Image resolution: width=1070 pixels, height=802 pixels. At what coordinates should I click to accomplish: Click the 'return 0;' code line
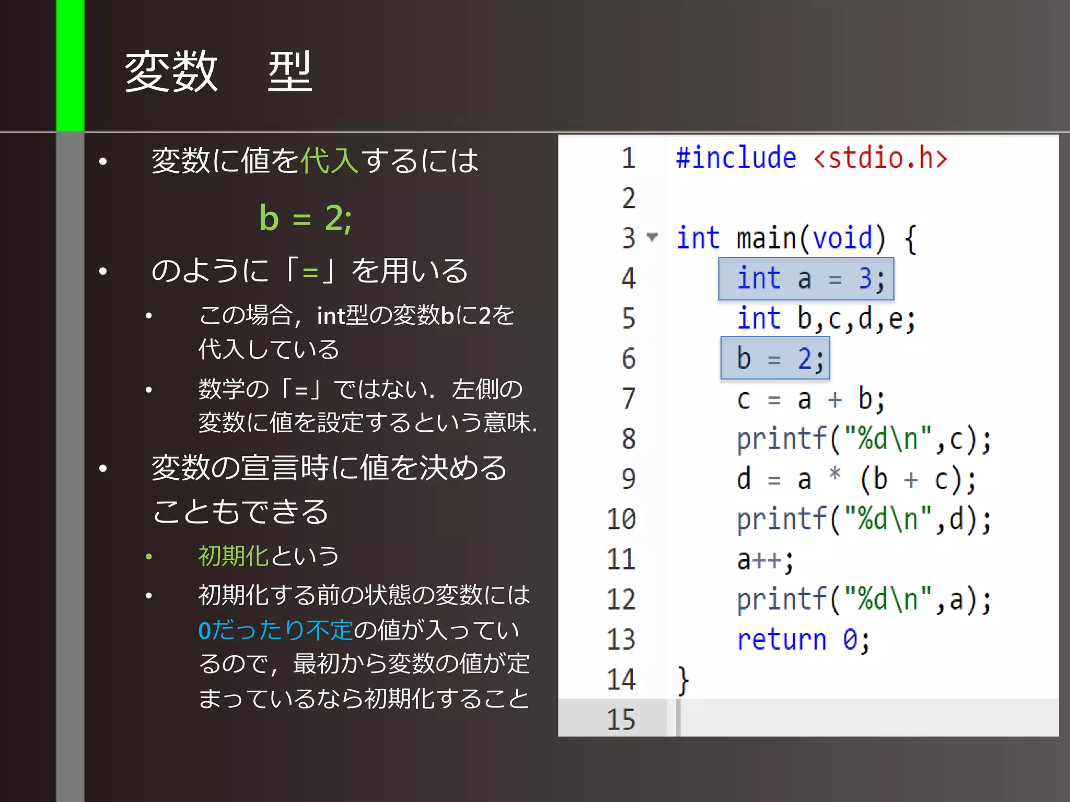pos(804,640)
